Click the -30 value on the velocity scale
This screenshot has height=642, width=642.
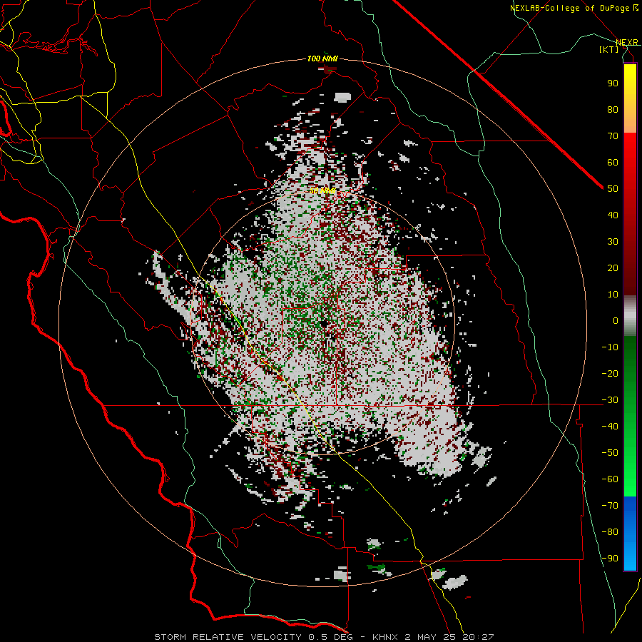(x=610, y=400)
